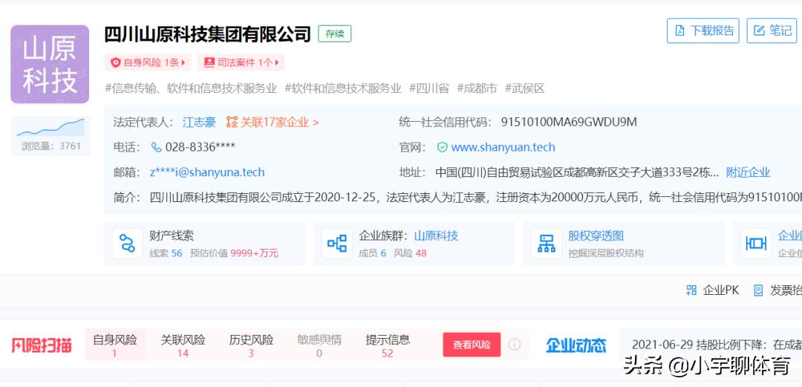
Task: Open the 财产线索 card icon
Action: coord(128,243)
